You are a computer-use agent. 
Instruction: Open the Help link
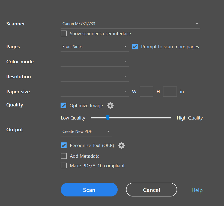(197, 190)
